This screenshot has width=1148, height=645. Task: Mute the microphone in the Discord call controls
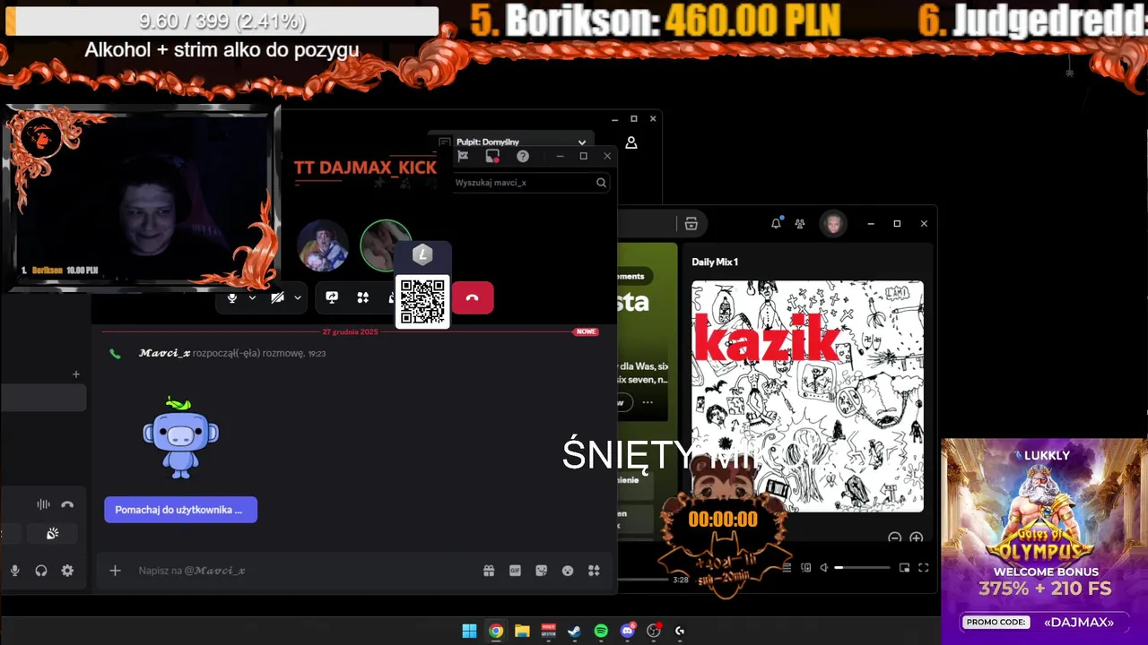pos(232,297)
